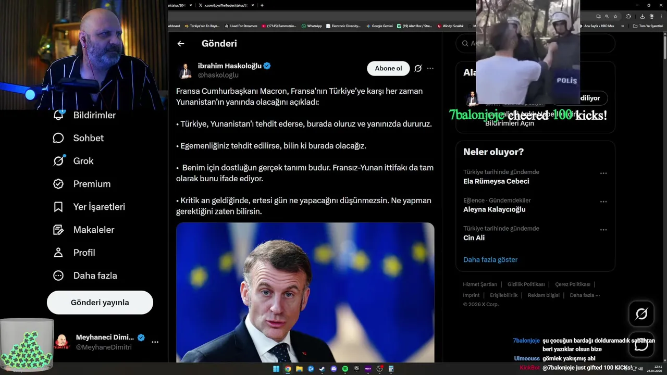Open trending topic Cin Ali

[474, 238]
